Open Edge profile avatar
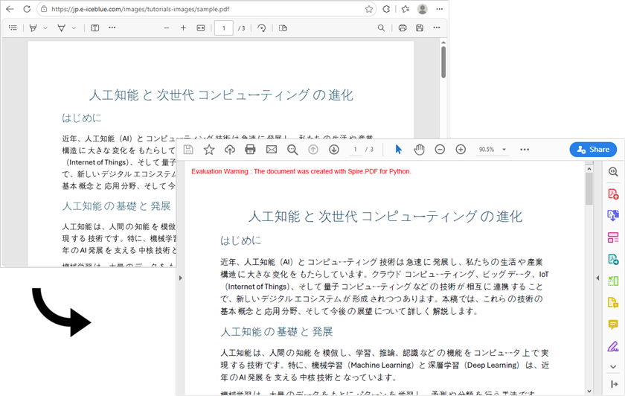Screen dimensions: 625x396 (423, 9)
